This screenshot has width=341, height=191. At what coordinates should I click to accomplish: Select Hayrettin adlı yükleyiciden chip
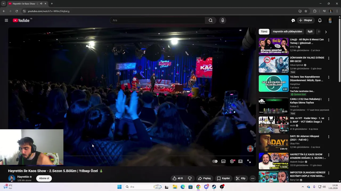[287, 32]
